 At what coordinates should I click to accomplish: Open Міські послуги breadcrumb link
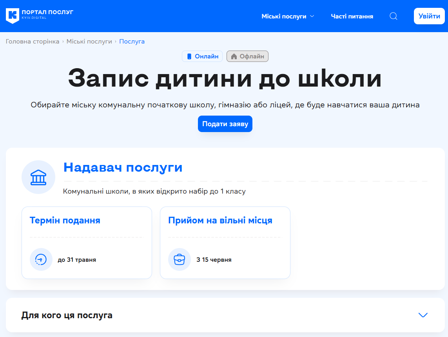click(89, 42)
